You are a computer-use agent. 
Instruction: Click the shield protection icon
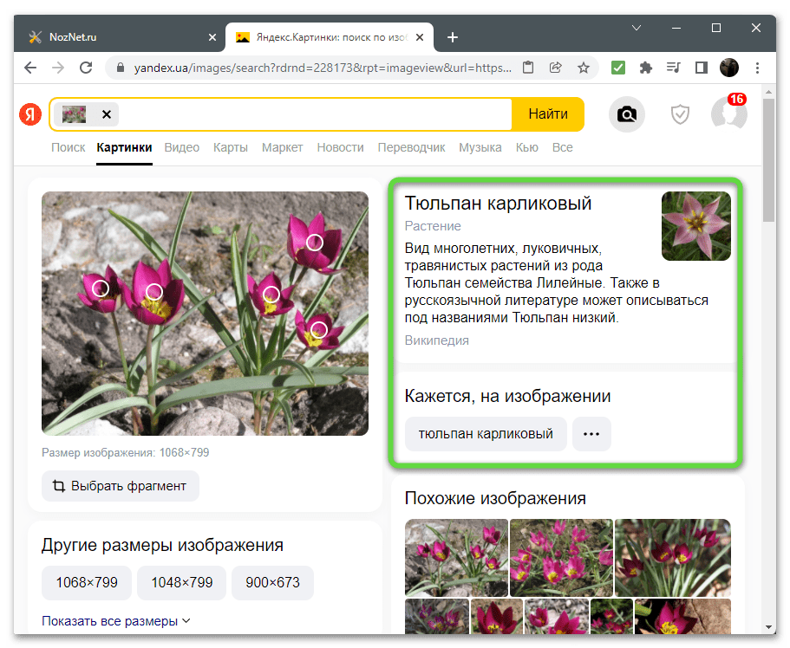point(680,115)
